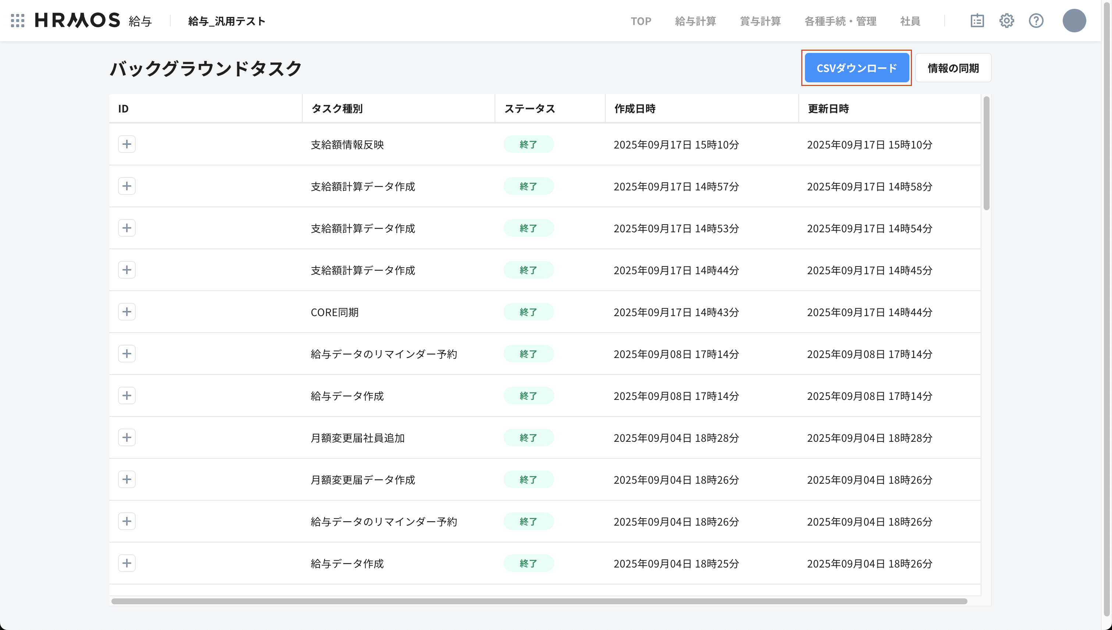1112x630 pixels.
Task: Expand the CORE同期 task row
Action: pos(127,312)
